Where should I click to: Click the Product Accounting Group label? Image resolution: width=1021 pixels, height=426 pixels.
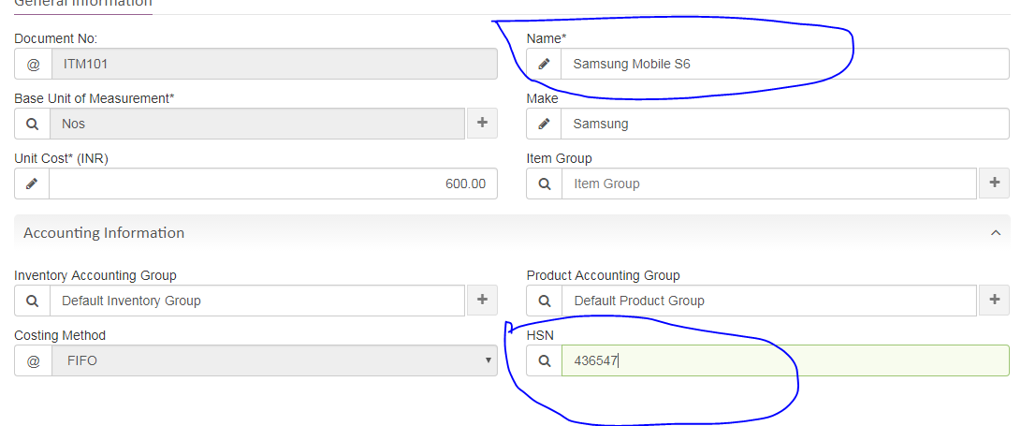tap(603, 275)
